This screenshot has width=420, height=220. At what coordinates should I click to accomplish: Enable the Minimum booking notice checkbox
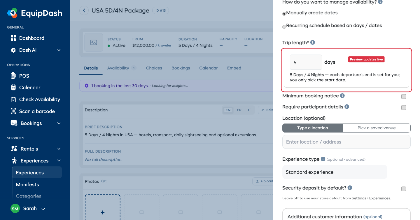404,96
